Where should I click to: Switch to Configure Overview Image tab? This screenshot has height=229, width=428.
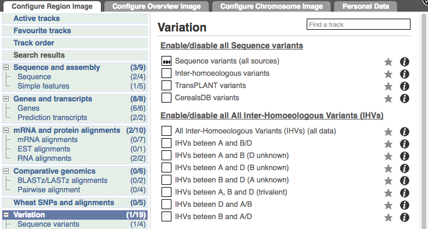(x=156, y=6)
